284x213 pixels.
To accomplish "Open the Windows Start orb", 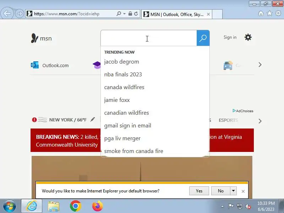I will click(10, 206).
